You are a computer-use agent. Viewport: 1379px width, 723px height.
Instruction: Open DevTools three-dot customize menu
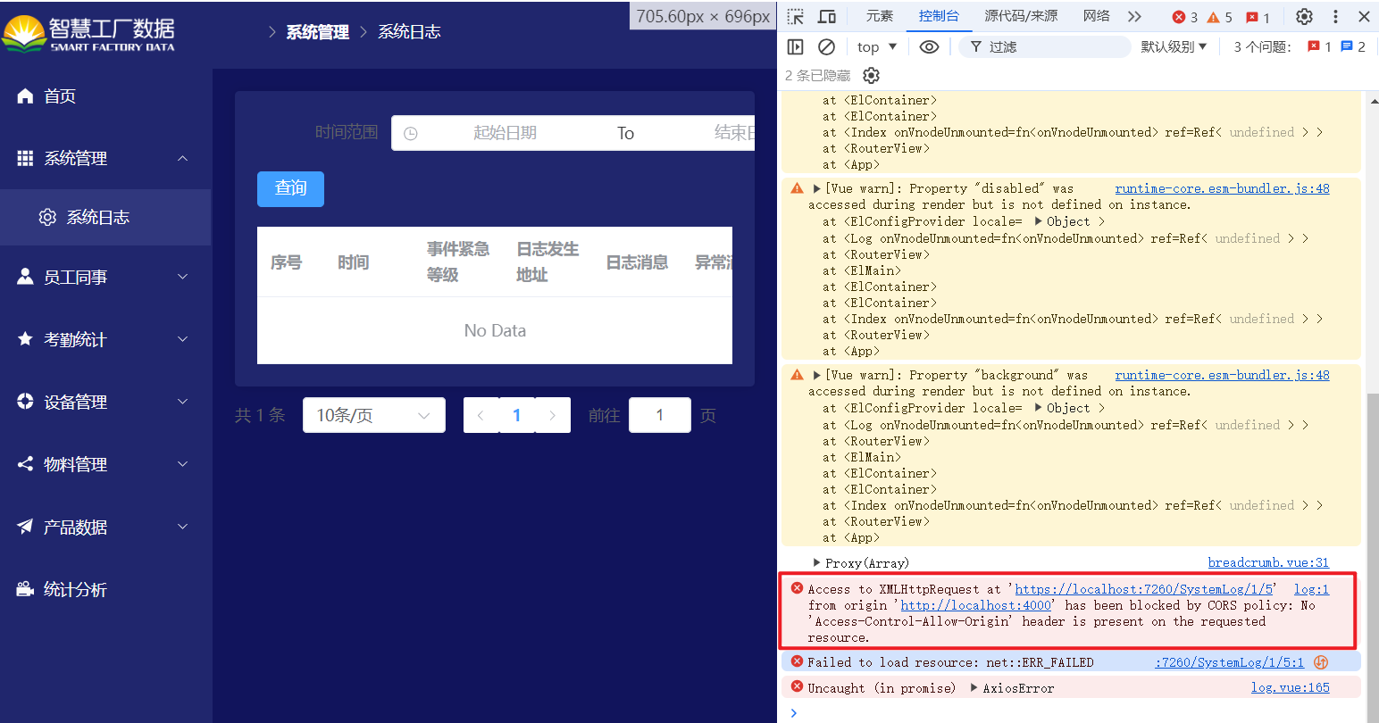click(x=1335, y=16)
